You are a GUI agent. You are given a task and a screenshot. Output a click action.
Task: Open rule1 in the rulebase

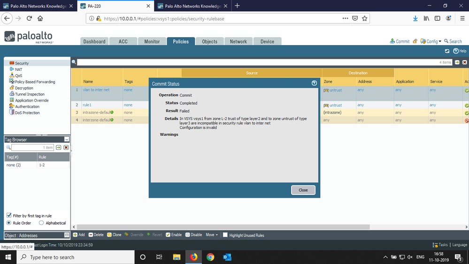pyautogui.click(x=87, y=105)
